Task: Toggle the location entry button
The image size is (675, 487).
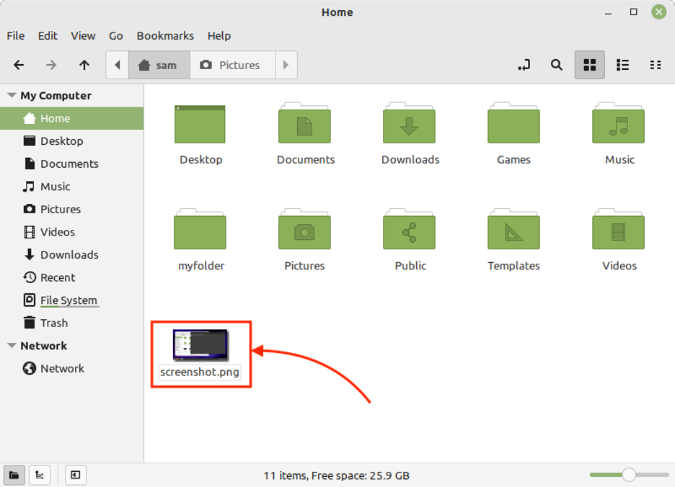Action: (524, 65)
